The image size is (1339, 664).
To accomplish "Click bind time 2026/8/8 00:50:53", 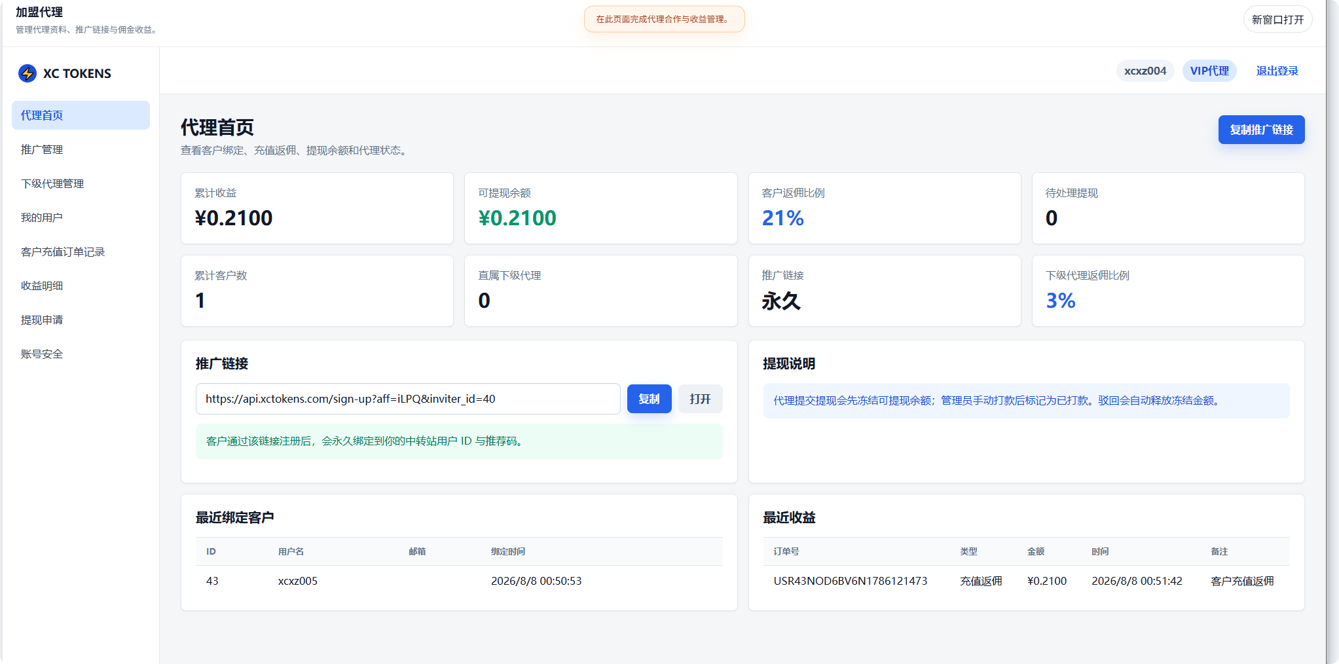I will (x=536, y=581).
